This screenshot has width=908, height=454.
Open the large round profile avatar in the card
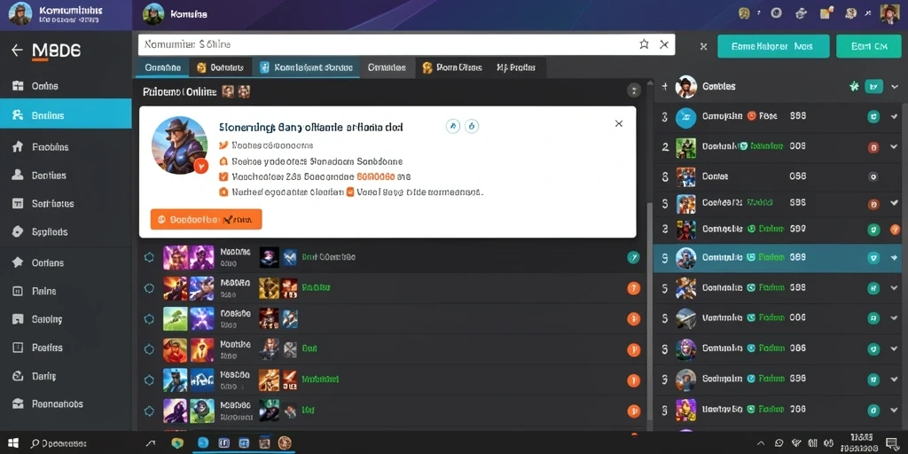click(x=179, y=145)
